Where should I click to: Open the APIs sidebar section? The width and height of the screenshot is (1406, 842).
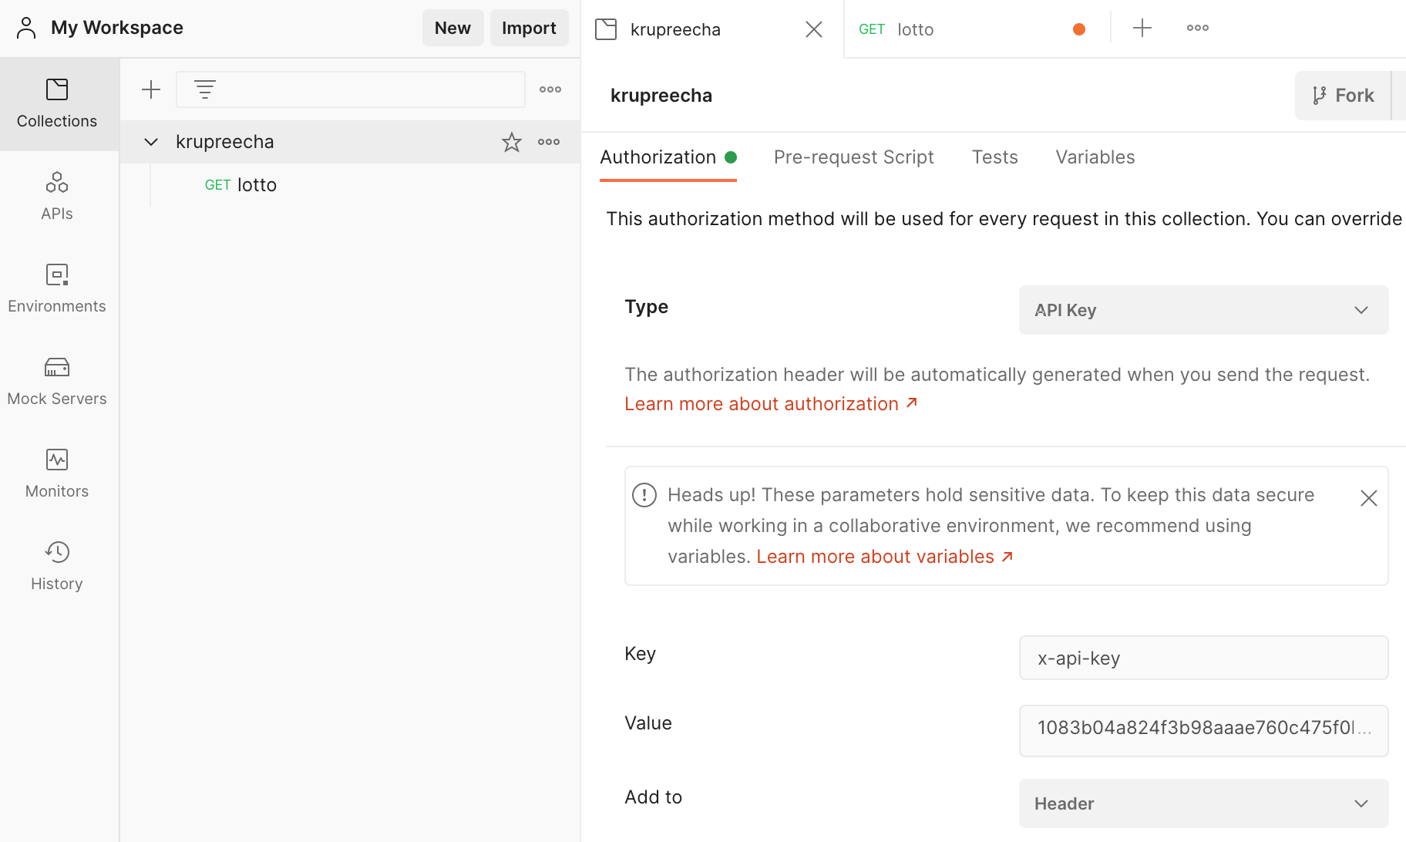coord(57,196)
